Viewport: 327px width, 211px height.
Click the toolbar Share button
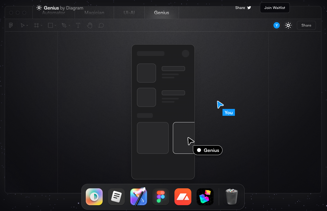tap(306, 25)
